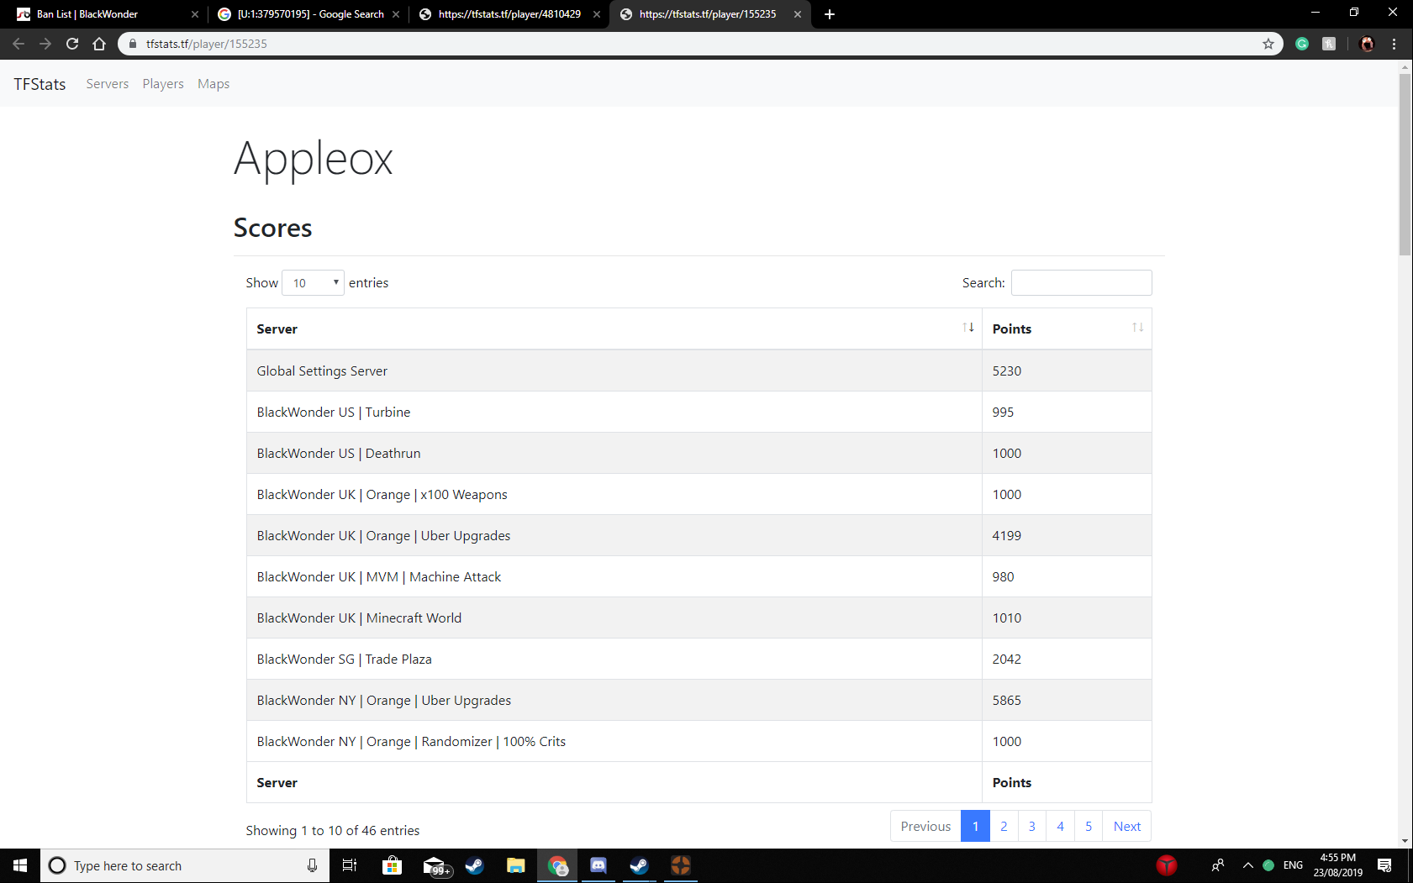Go to pagination page 3
This screenshot has height=883, width=1413.
(1032, 826)
